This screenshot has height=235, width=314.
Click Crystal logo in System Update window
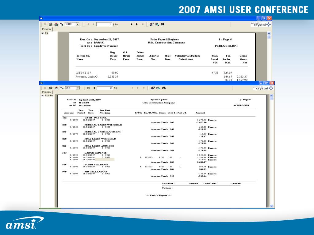pos(263,88)
